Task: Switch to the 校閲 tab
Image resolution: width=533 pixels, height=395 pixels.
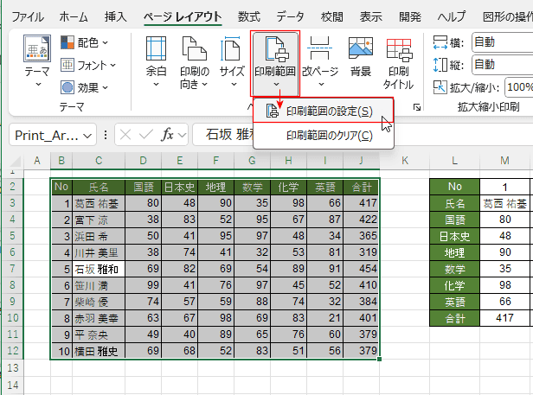Action: click(x=331, y=16)
